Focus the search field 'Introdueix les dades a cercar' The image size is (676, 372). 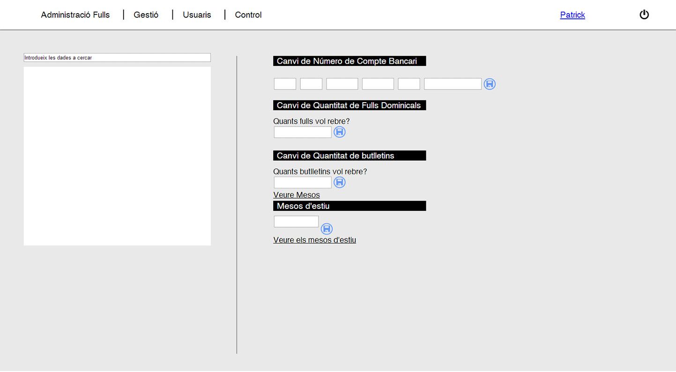(117, 58)
